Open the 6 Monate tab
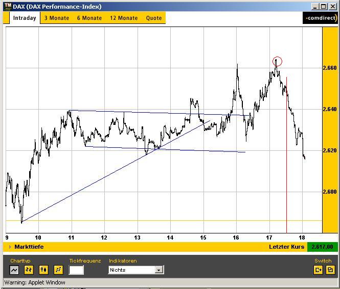This screenshot has height=289, width=340. (x=89, y=18)
